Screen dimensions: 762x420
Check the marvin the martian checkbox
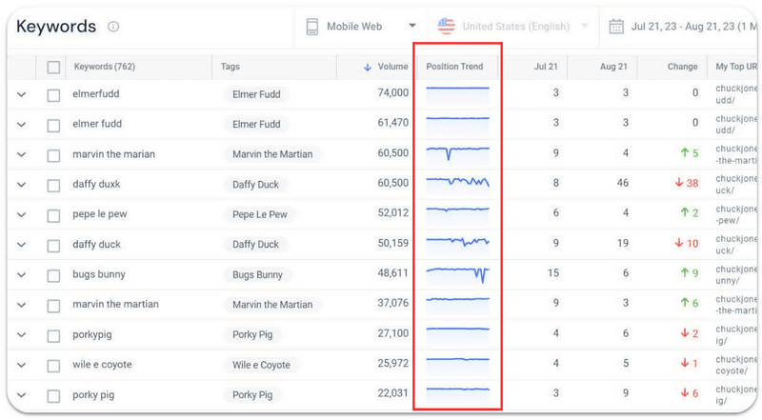(x=53, y=306)
